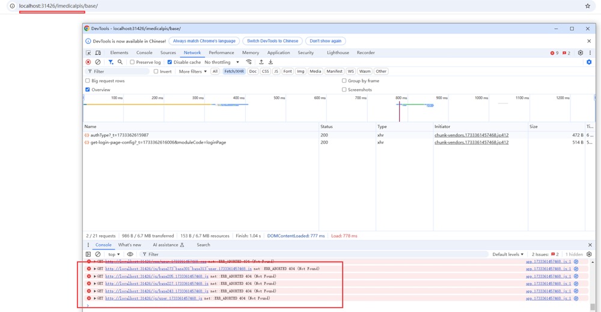Viewport: 601px width, 312px height.
Task: Click the Switch DevTools to Chinese button
Action: [x=272, y=41]
